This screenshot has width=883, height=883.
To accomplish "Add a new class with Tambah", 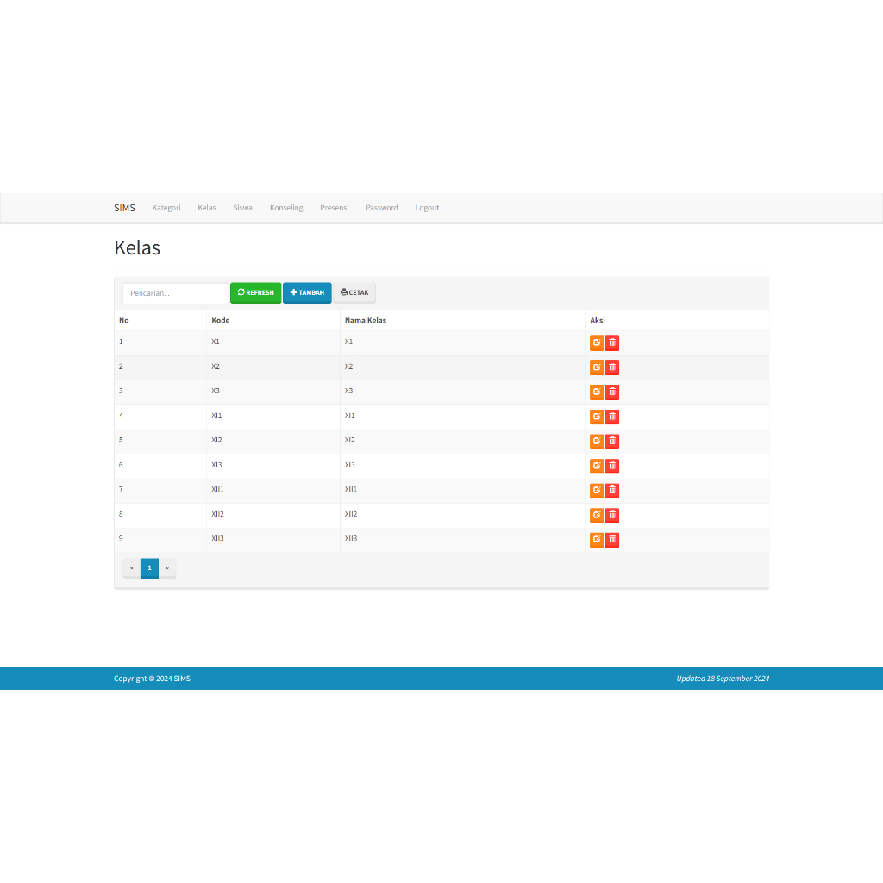I will [x=307, y=293].
